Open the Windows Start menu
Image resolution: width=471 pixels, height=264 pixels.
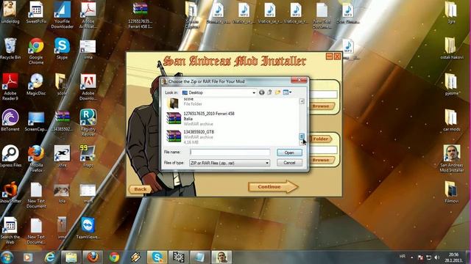(7, 257)
